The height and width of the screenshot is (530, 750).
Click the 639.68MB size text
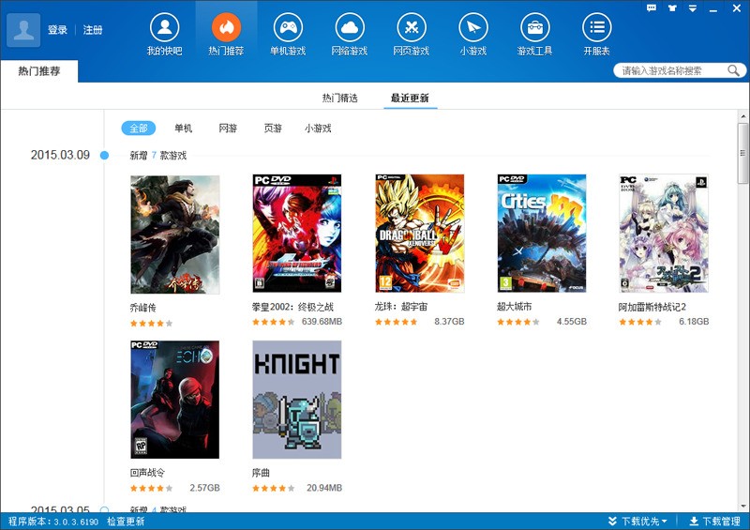pos(322,322)
